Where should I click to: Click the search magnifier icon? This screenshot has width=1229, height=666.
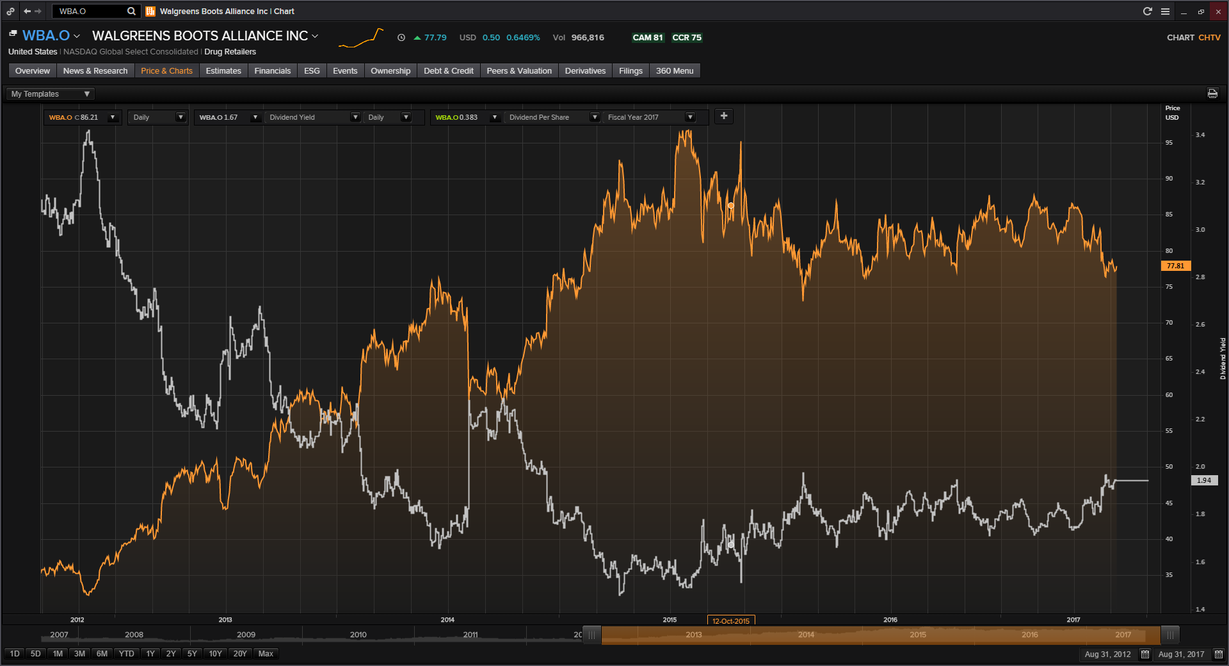point(131,11)
